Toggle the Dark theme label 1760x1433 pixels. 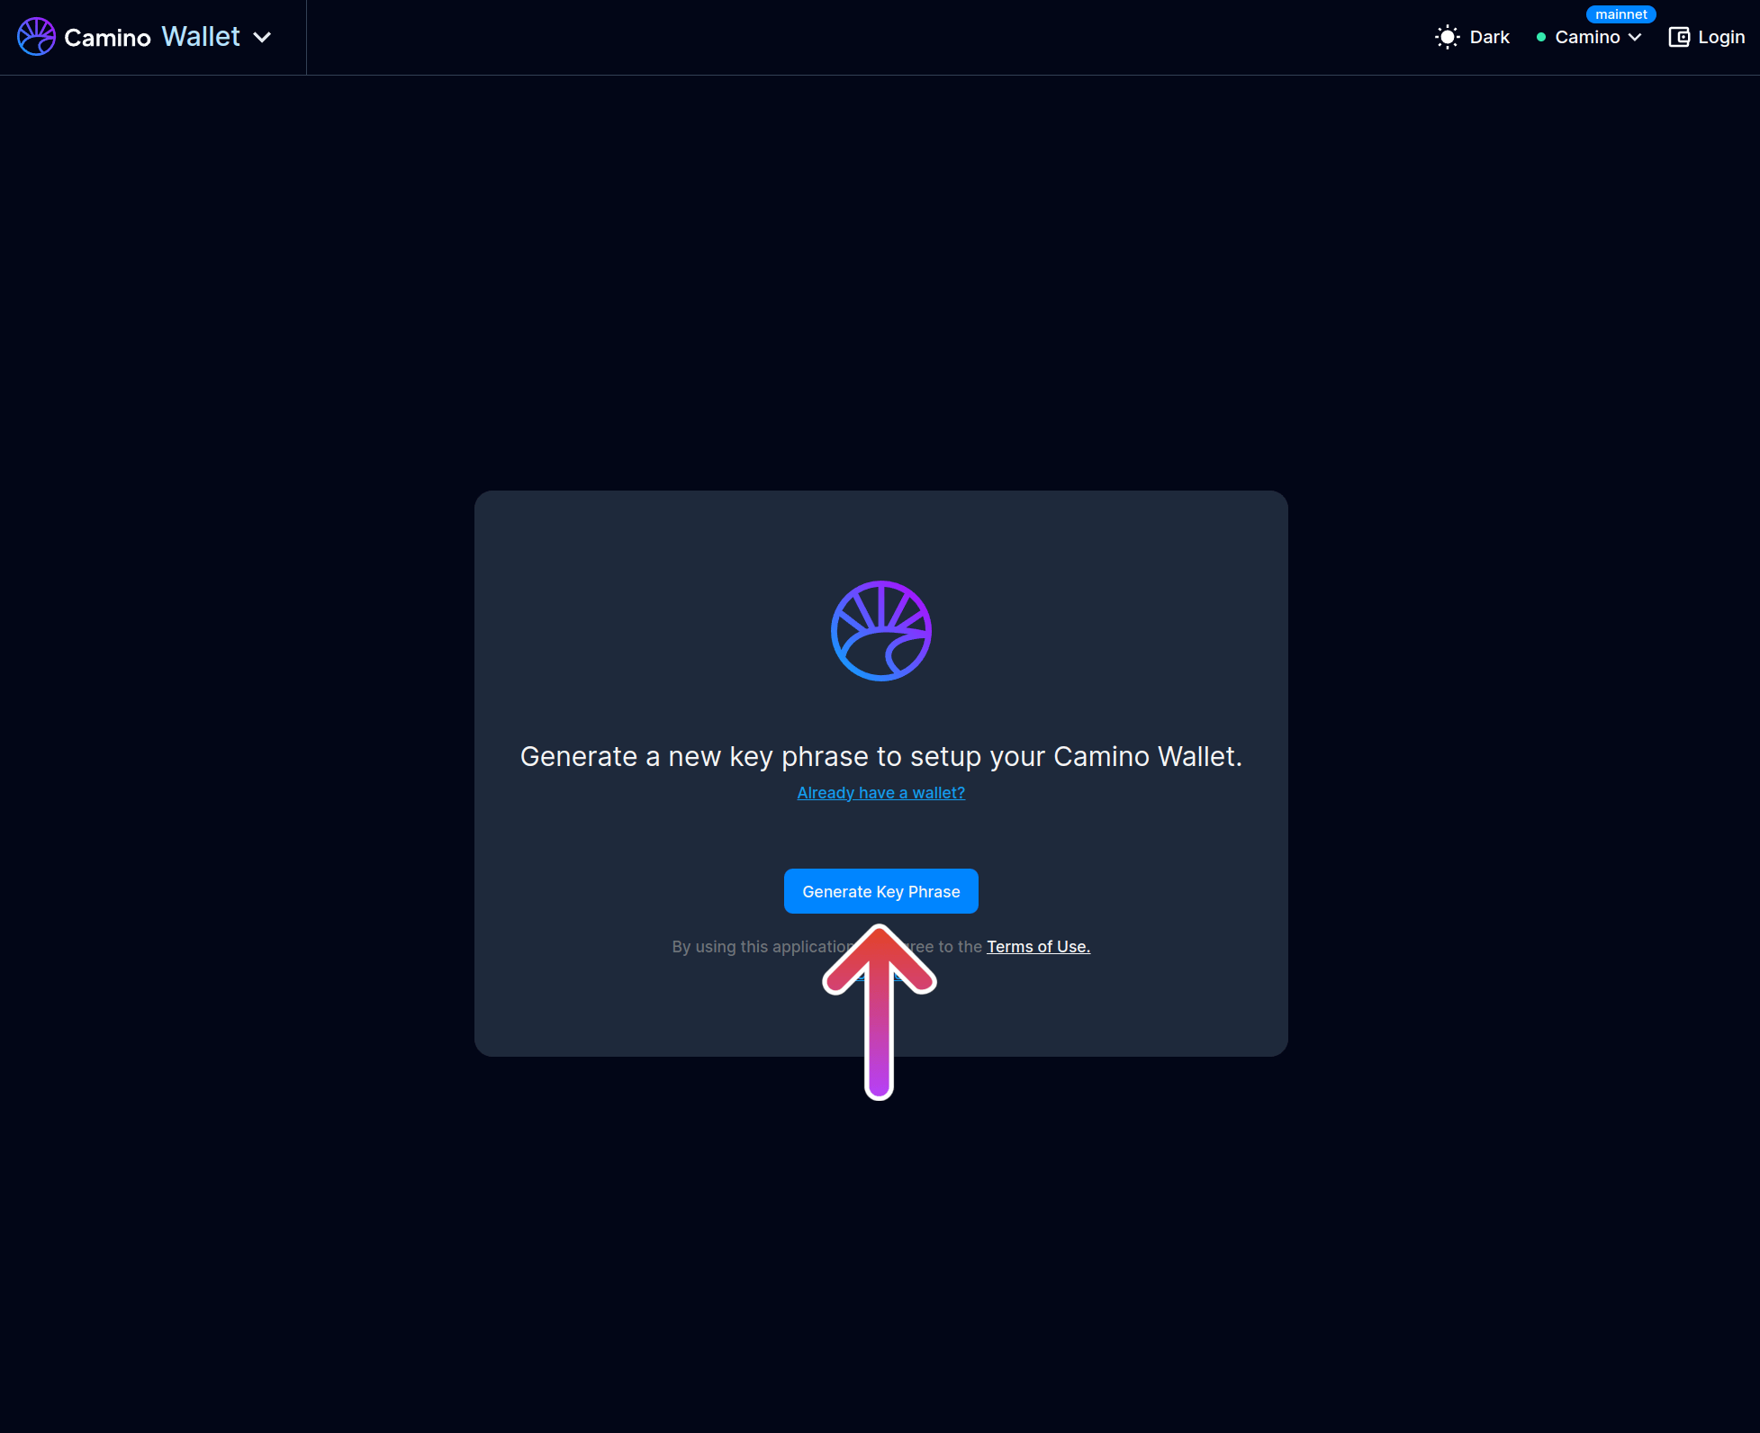click(1489, 37)
